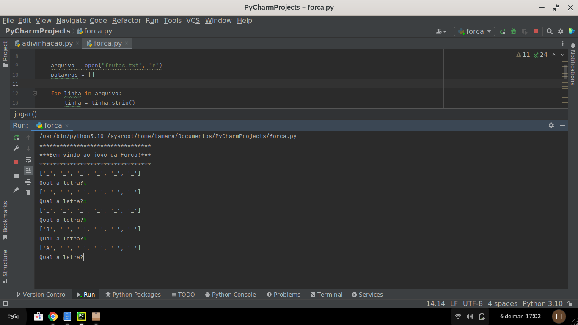Open the Services tool window
The height and width of the screenshot is (325, 578).
tap(367, 295)
